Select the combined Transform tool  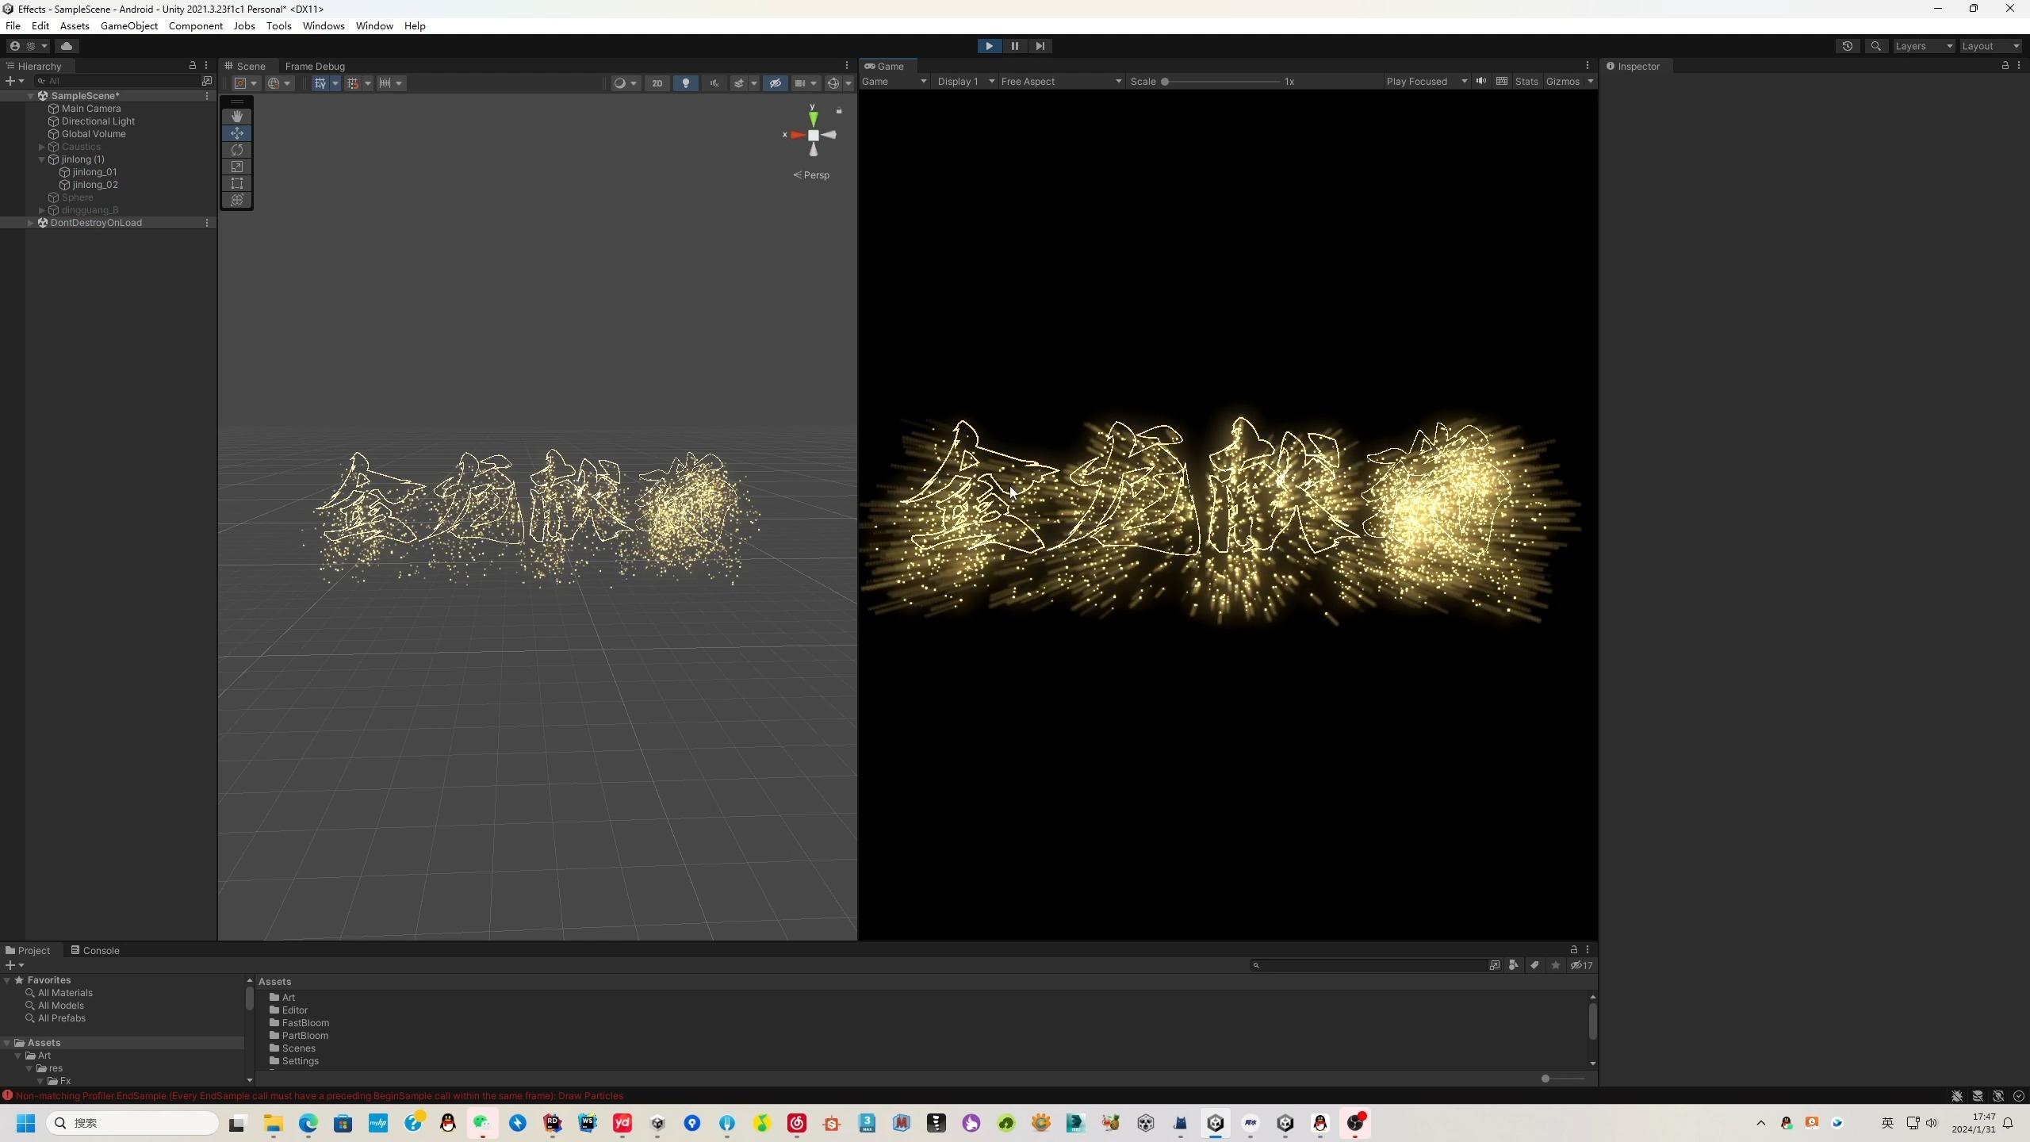point(236,200)
